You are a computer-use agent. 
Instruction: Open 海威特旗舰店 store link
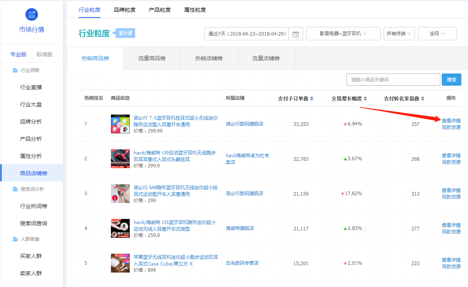[240, 228]
